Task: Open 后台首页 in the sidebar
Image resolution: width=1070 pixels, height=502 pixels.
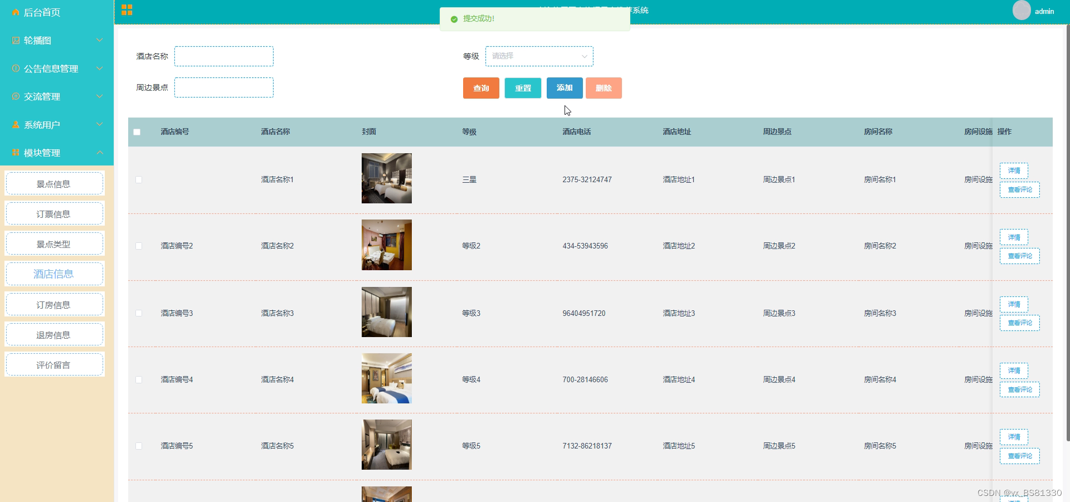Action: [x=42, y=12]
